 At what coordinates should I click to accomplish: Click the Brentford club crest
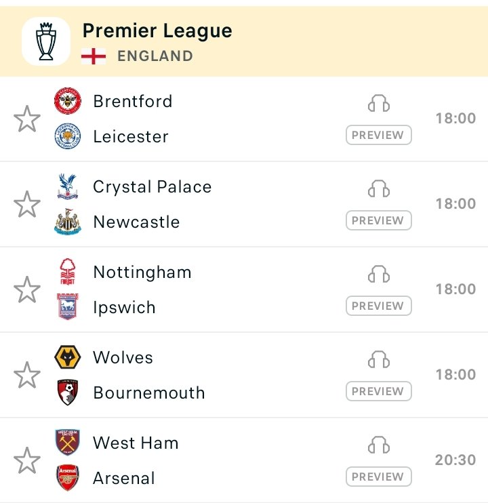coord(67,101)
